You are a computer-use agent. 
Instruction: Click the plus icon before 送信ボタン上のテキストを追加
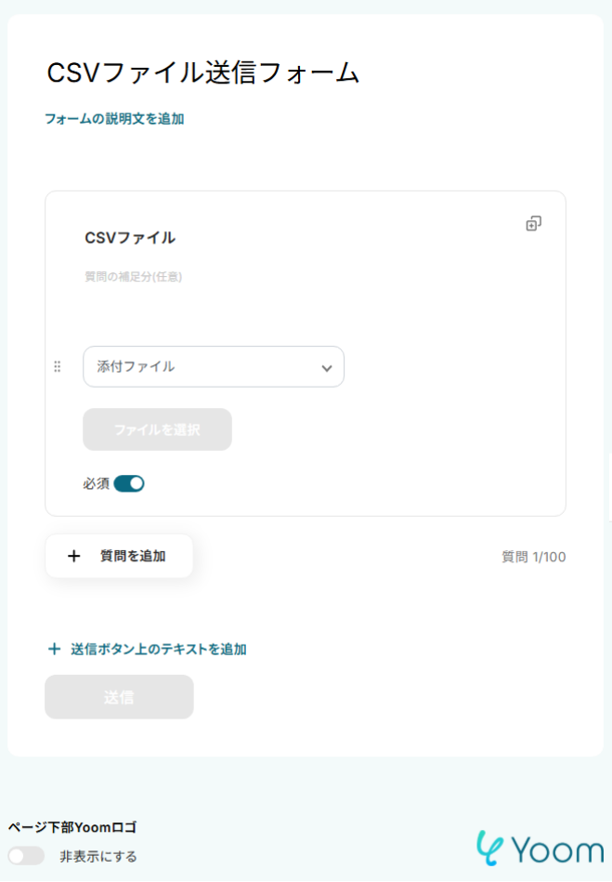click(x=54, y=650)
